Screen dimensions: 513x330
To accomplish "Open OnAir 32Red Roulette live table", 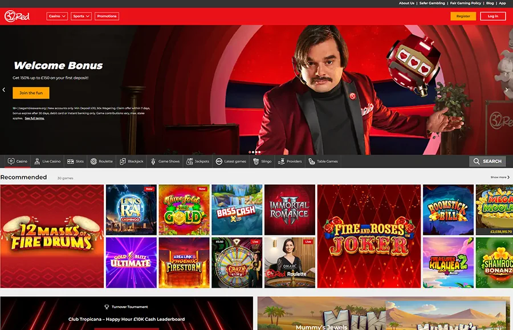I will [290, 263].
